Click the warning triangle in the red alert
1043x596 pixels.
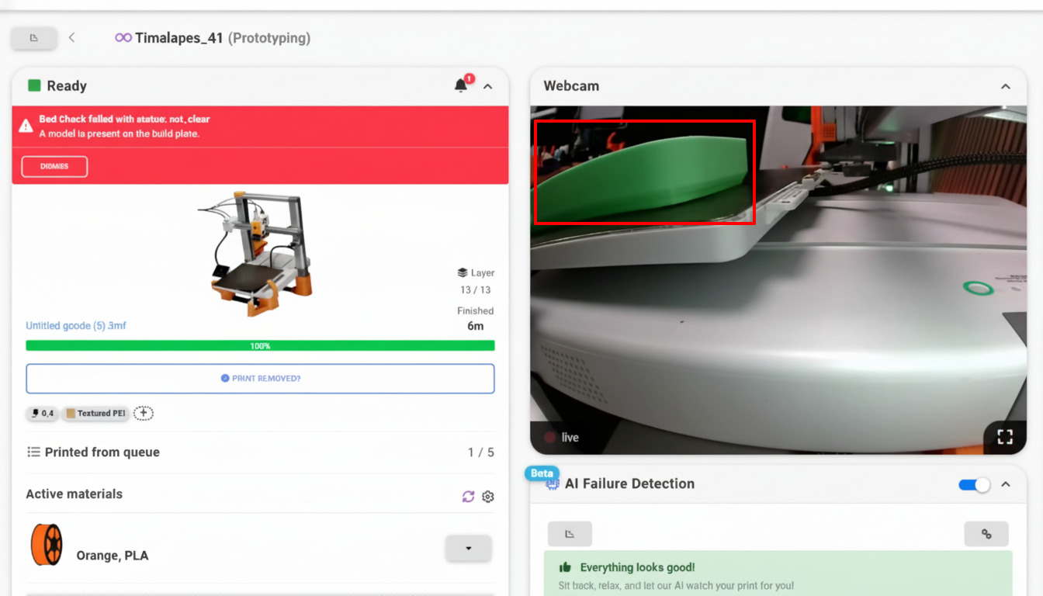pos(26,124)
